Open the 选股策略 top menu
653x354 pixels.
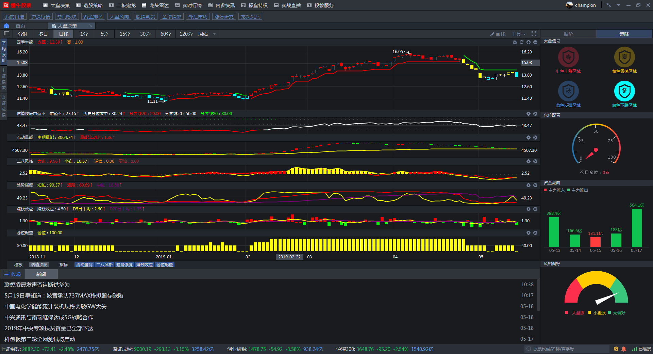(89, 5)
